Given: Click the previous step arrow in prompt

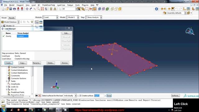Looking at the screenshot, I should pyautogui.click(x=37, y=96).
